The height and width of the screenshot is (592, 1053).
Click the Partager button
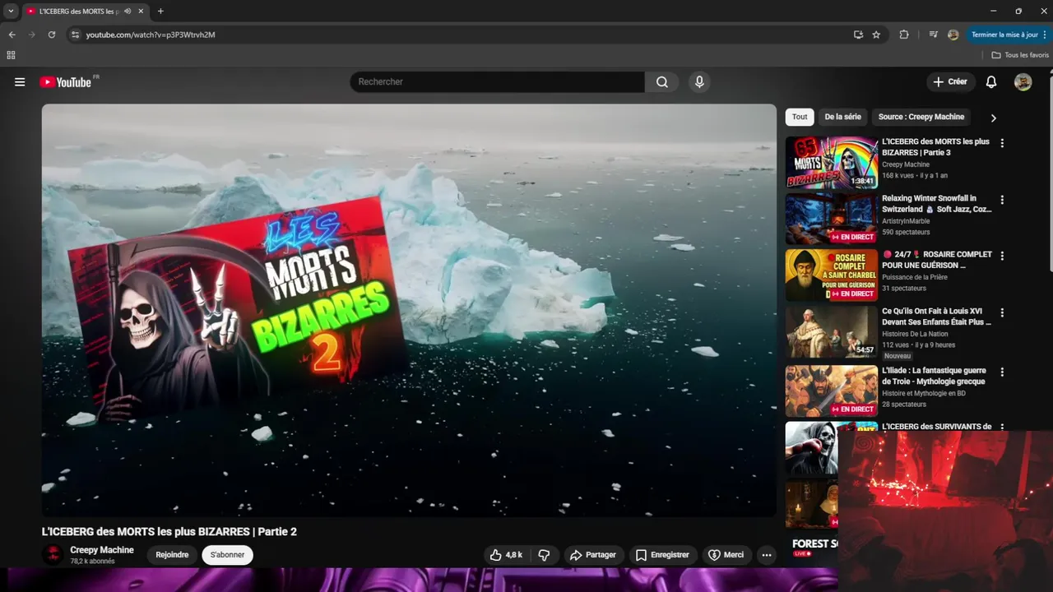(x=593, y=555)
